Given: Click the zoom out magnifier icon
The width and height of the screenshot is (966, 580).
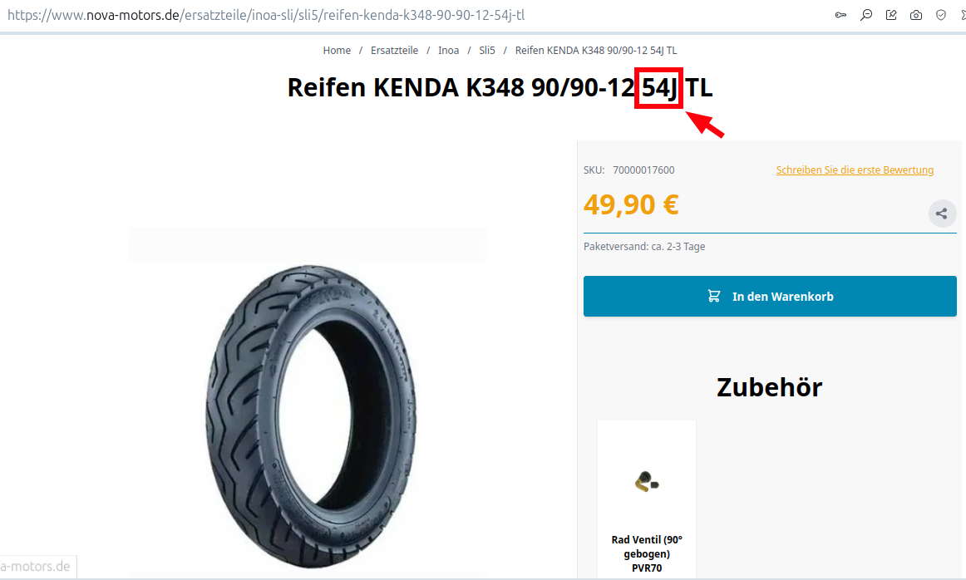Looking at the screenshot, I should 866,15.
